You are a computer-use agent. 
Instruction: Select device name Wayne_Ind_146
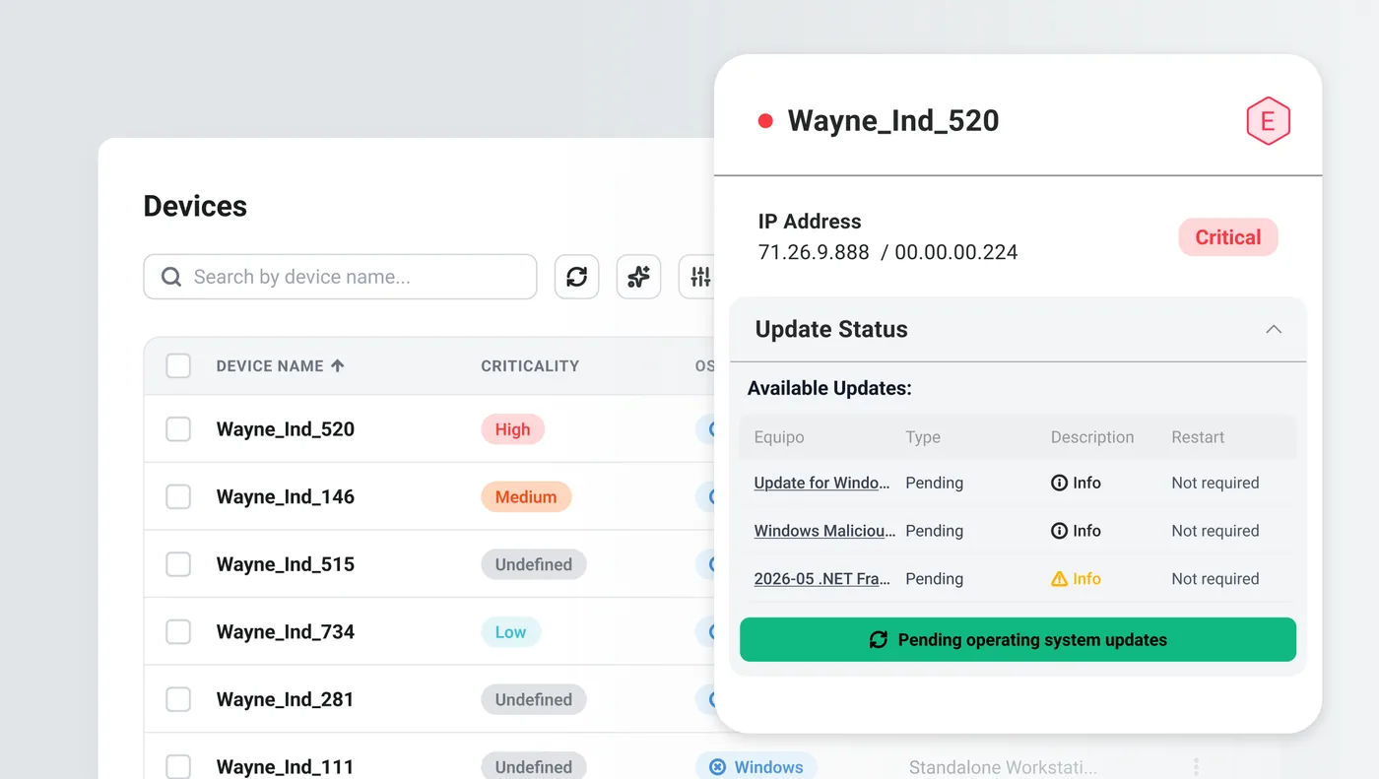click(286, 496)
